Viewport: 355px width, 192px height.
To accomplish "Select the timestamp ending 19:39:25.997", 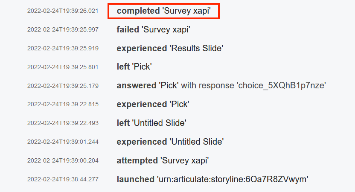I will 63,30.
